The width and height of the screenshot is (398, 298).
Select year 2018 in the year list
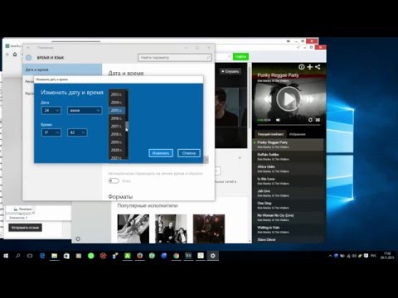coord(117,134)
